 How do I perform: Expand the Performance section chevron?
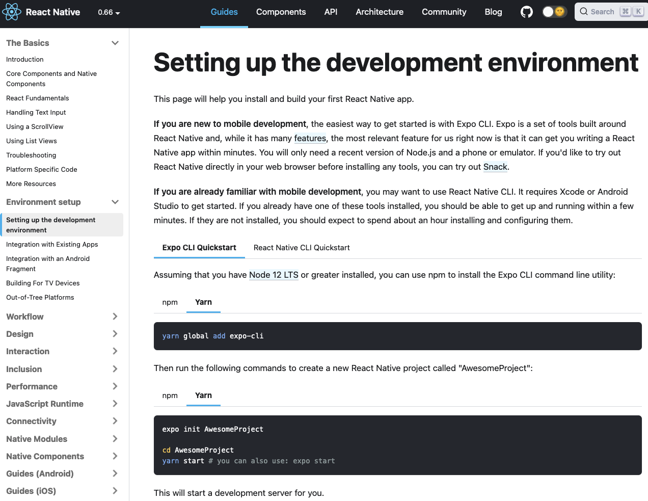pos(115,386)
